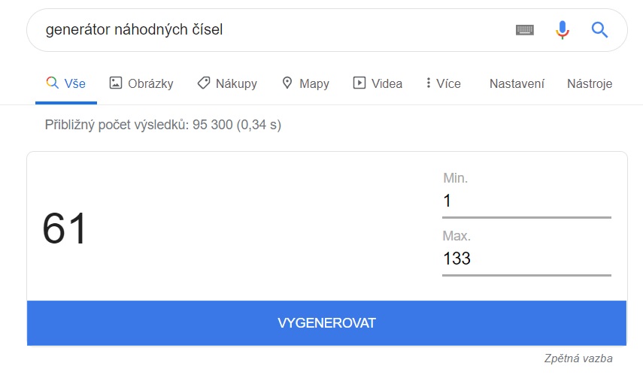Focus the Max. value input showing 133
The image size is (643, 375).
(526, 259)
